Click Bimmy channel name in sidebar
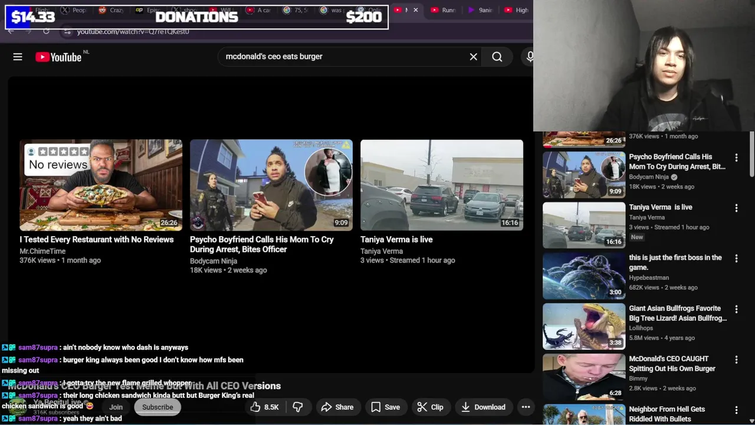755x425 pixels. [x=638, y=378]
